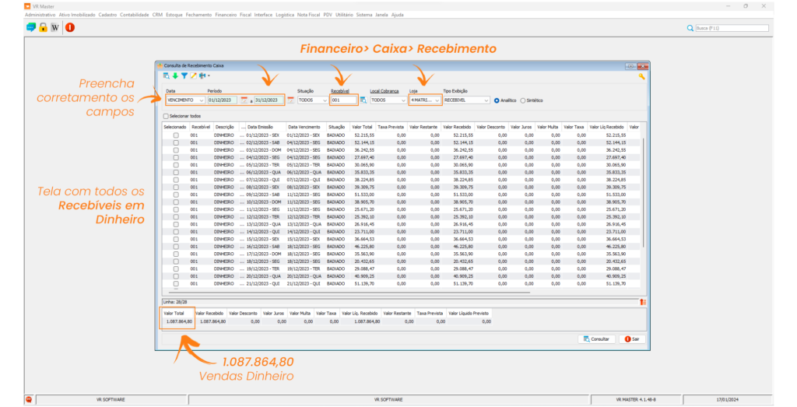Open calendar picker for end date 31/12/2023

[291, 100]
